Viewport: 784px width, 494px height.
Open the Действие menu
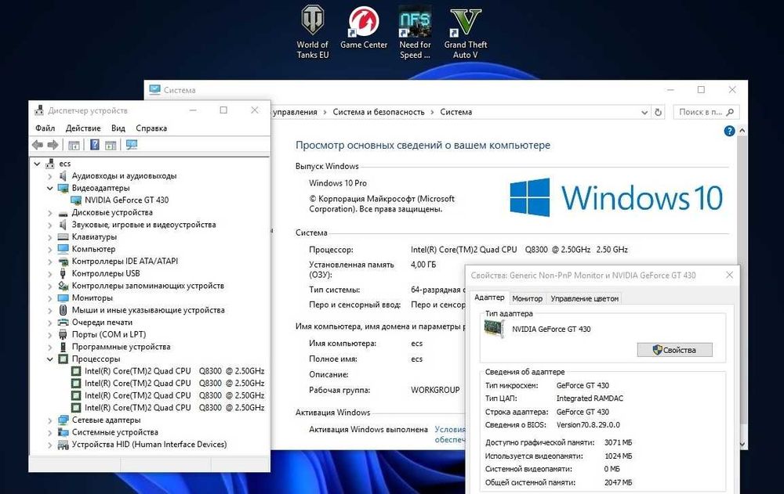(83, 128)
